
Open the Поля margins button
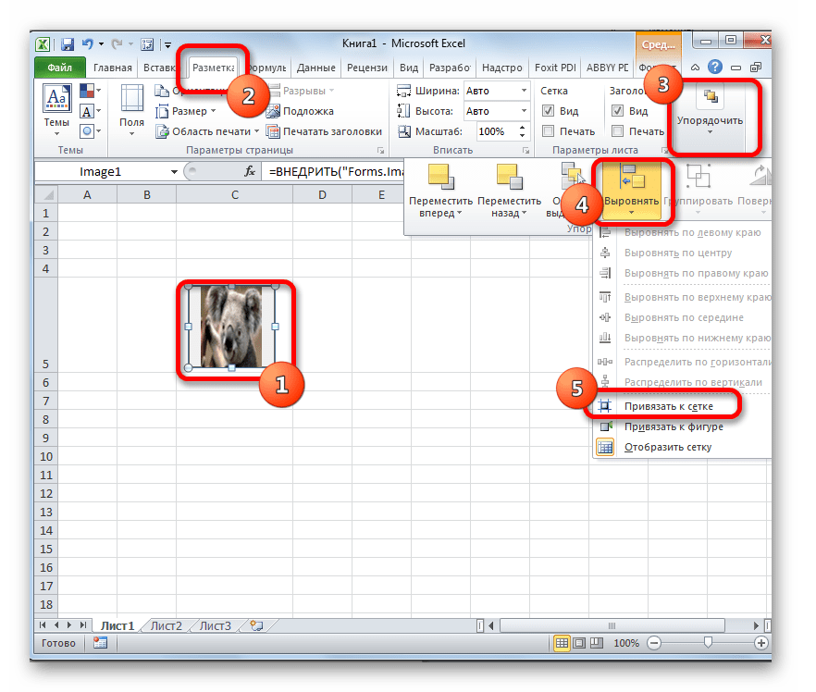click(x=131, y=111)
